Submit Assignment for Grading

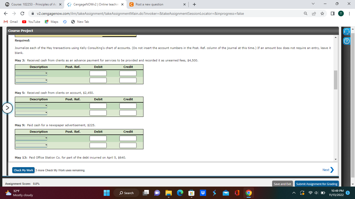tap(317, 184)
